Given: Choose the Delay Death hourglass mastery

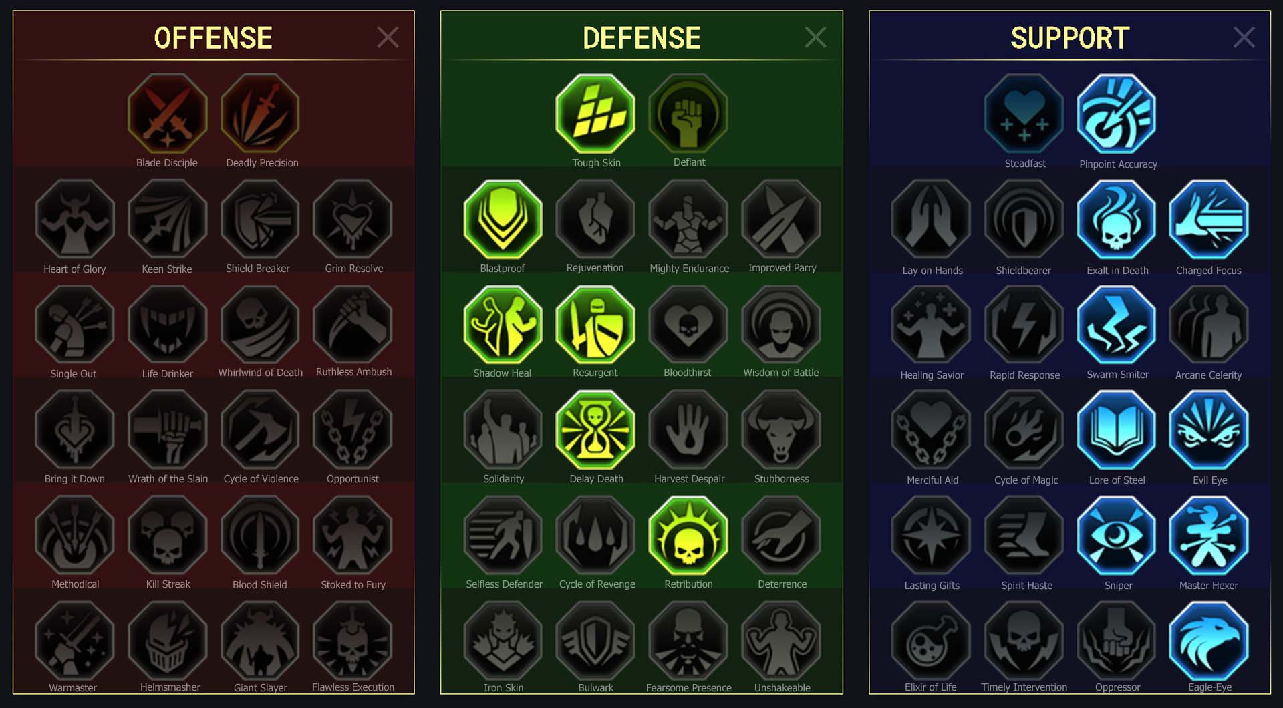Looking at the screenshot, I should [x=595, y=430].
